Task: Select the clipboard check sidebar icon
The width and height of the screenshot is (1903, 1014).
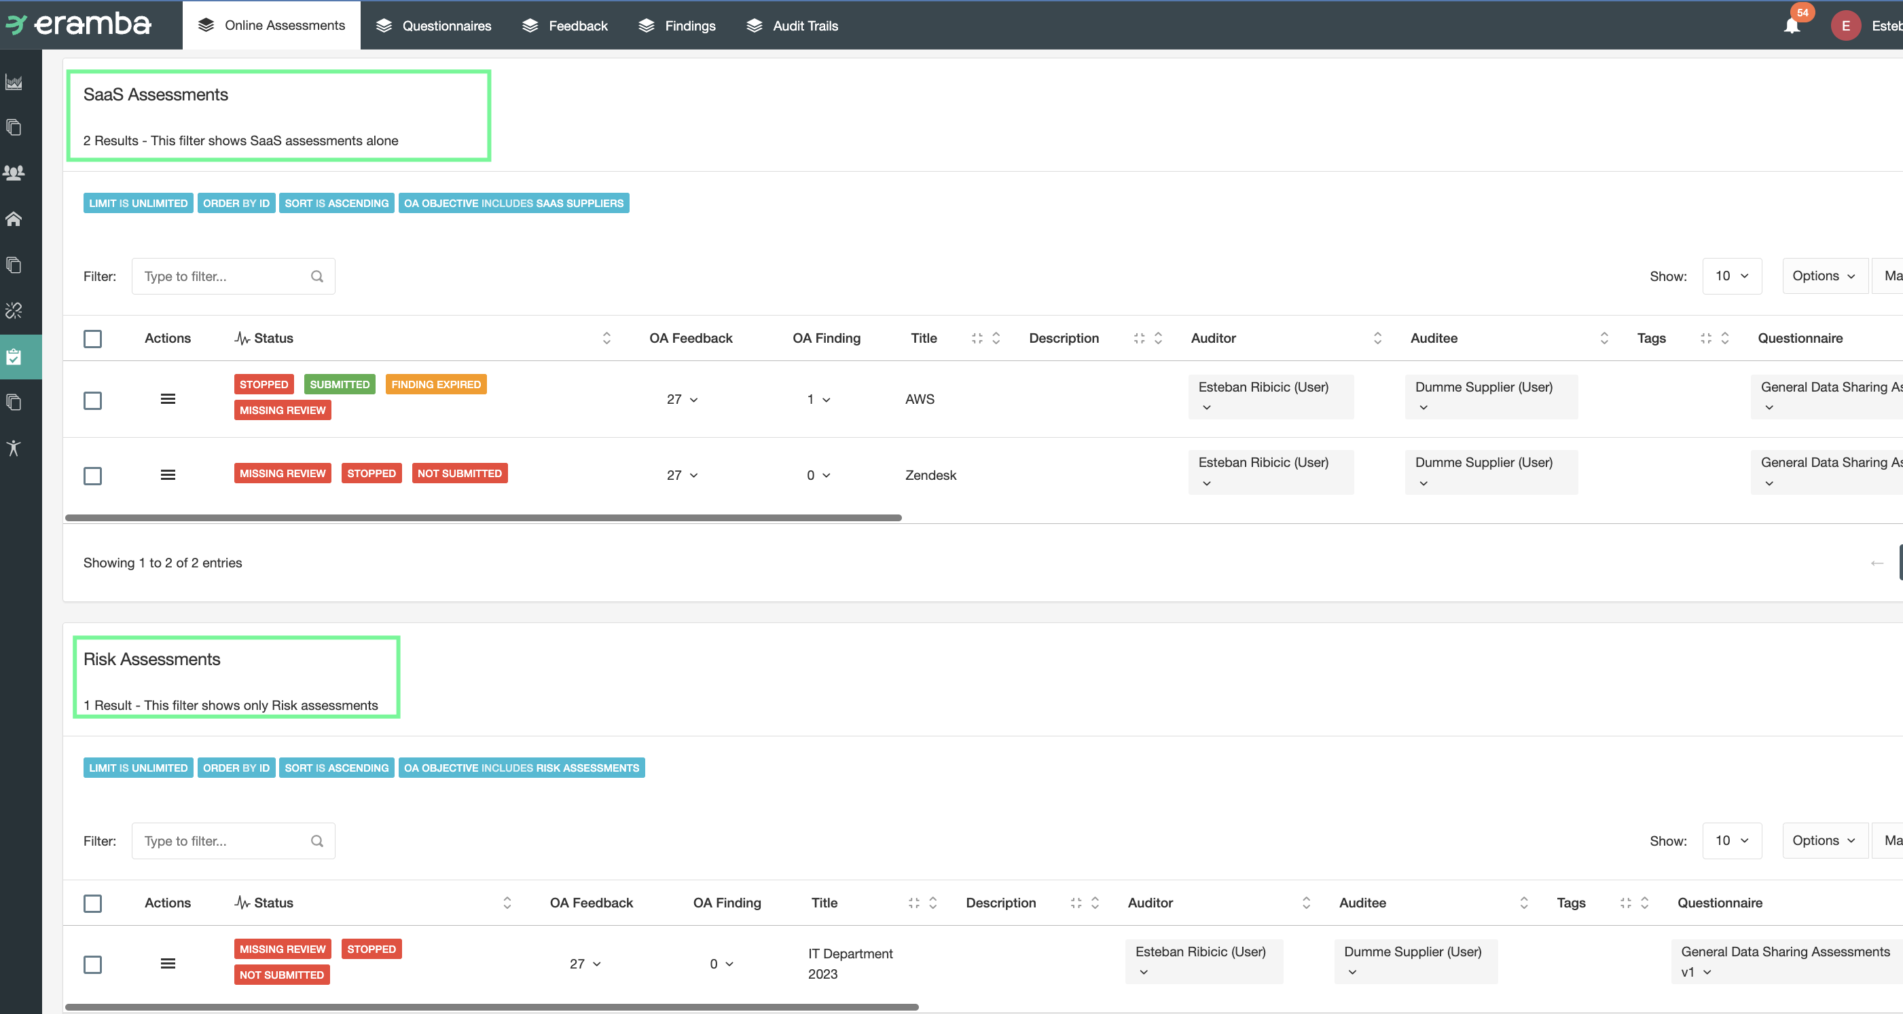Action: [x=14, y=358]
